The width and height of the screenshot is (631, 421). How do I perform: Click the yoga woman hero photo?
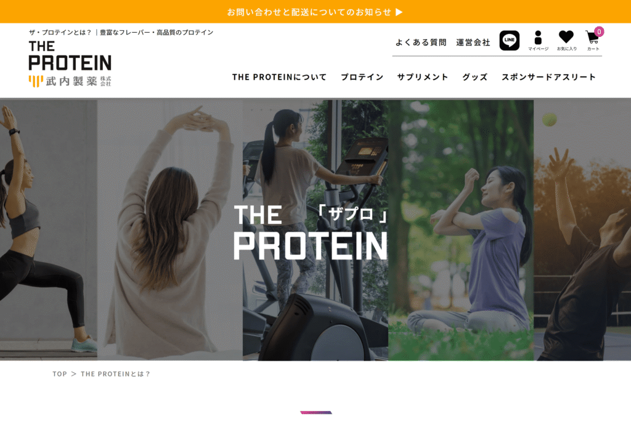(48, 229)
